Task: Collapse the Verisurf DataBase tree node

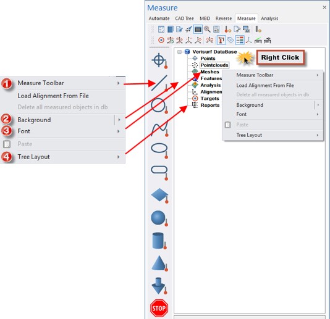Action: pos(179,52)
